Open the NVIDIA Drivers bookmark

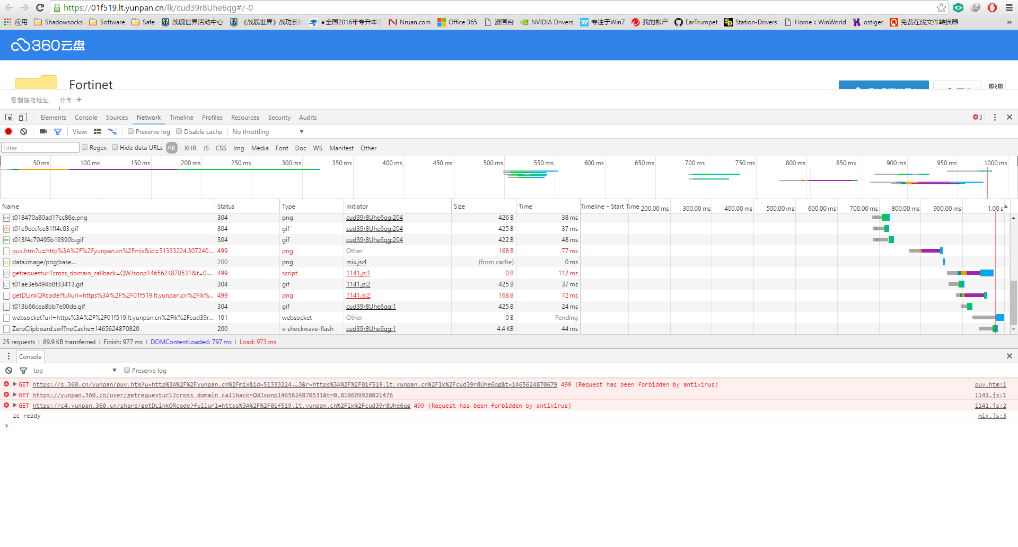pyautogui.click(x=547, y=22)
